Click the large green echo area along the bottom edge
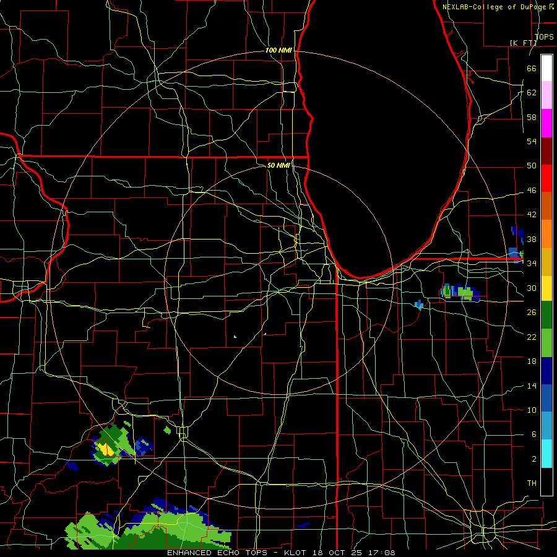The image size is (557, 557). [149, 529]
